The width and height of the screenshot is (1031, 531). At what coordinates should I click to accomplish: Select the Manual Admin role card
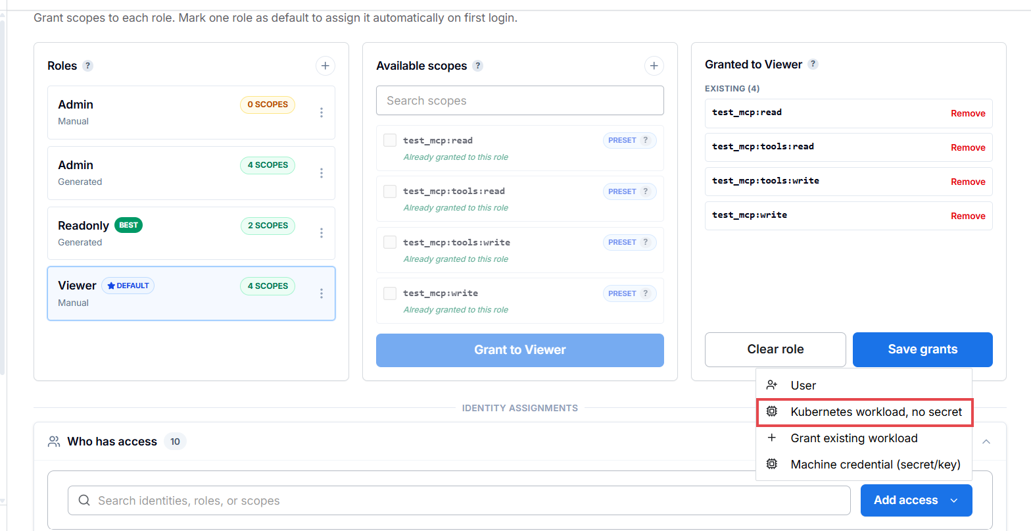191,113
